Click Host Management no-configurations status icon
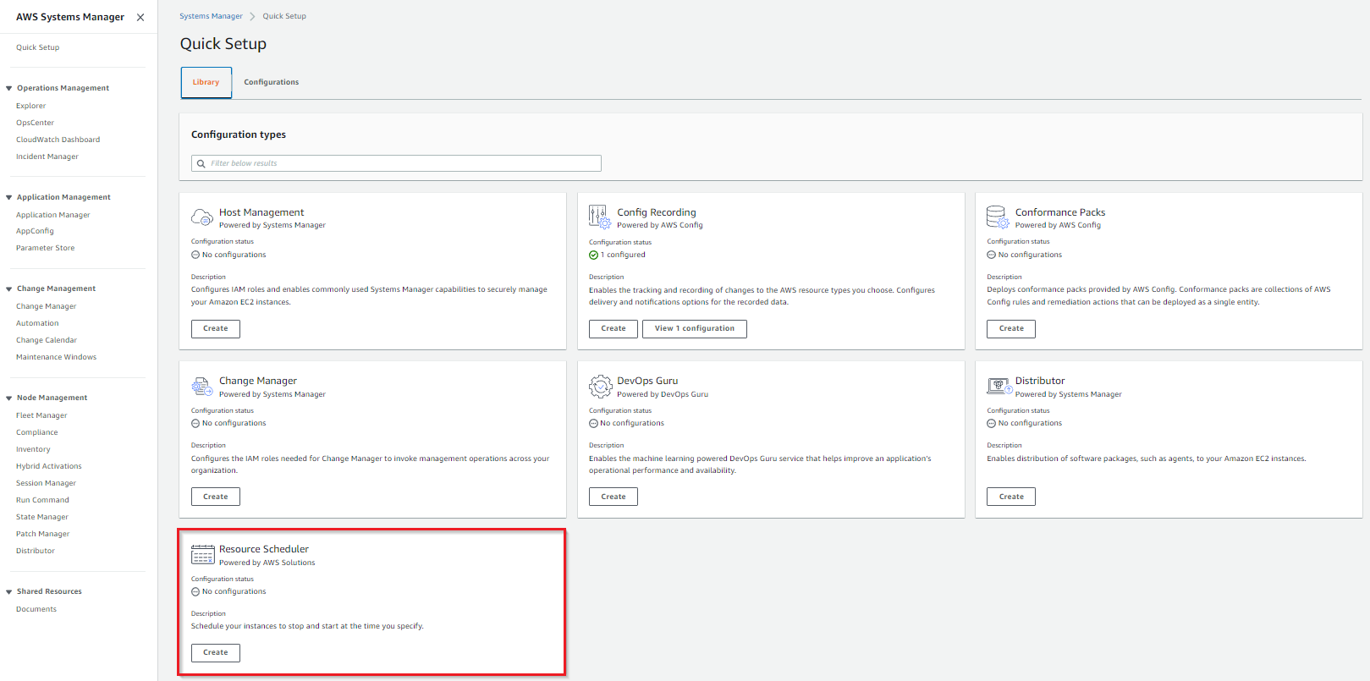 195,255
